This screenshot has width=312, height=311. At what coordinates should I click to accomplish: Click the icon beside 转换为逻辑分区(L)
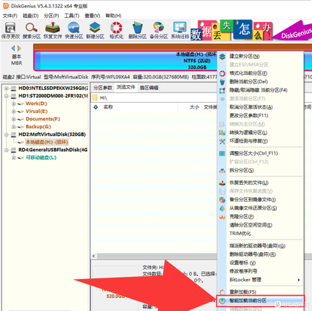coord(222,133)
